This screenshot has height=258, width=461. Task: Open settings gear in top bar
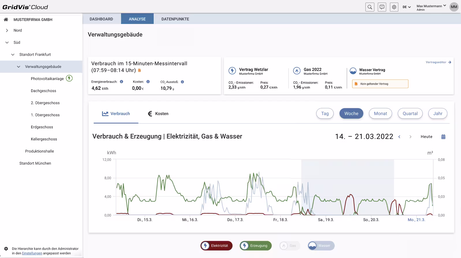coord(394,7)
